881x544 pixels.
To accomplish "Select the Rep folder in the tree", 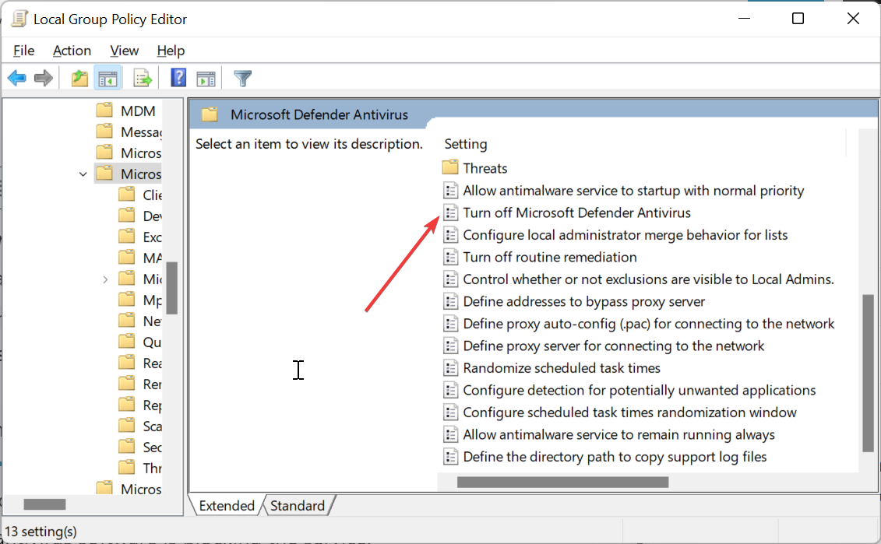I will (x=152, y=405).
